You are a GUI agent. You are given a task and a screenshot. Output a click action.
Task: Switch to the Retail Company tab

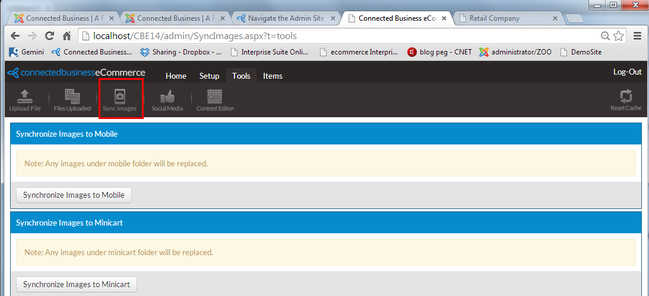508,18
